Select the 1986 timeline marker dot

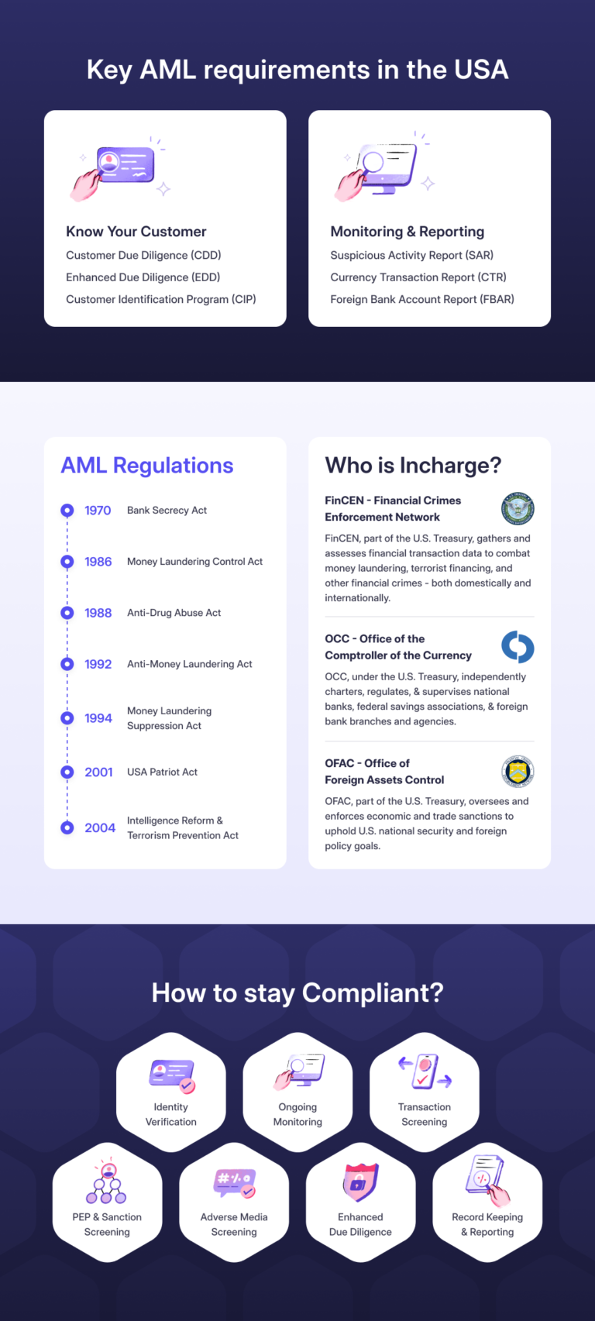(x=67, y=562)
